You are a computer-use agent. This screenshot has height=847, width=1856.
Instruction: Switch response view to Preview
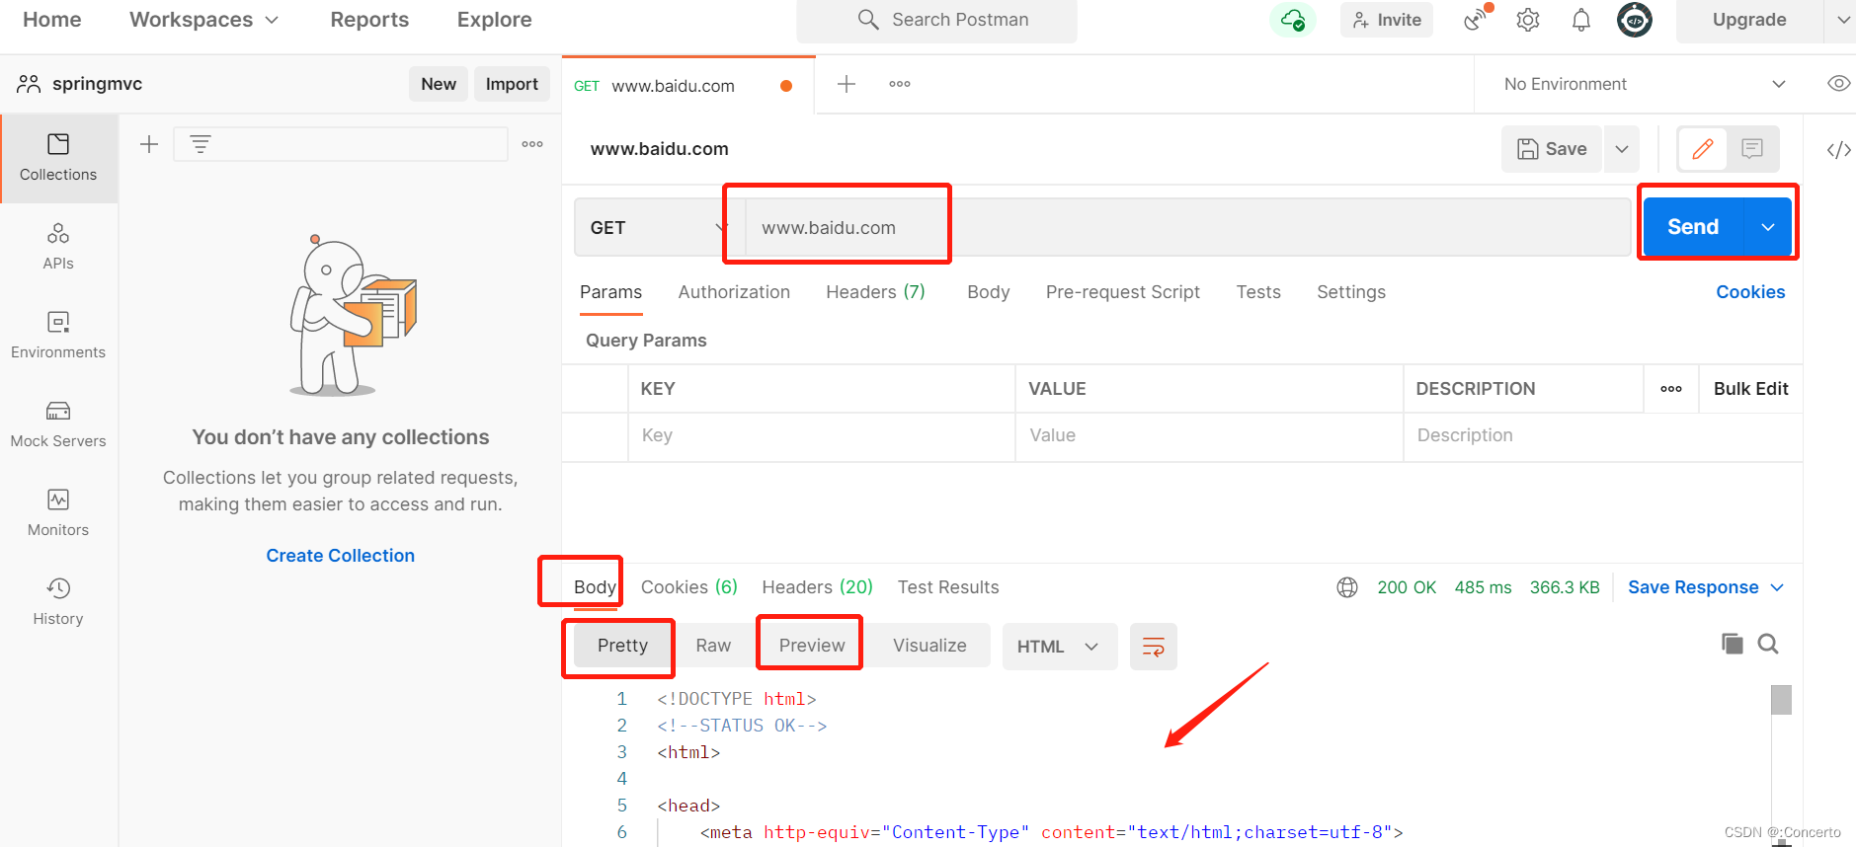[812, 646]
